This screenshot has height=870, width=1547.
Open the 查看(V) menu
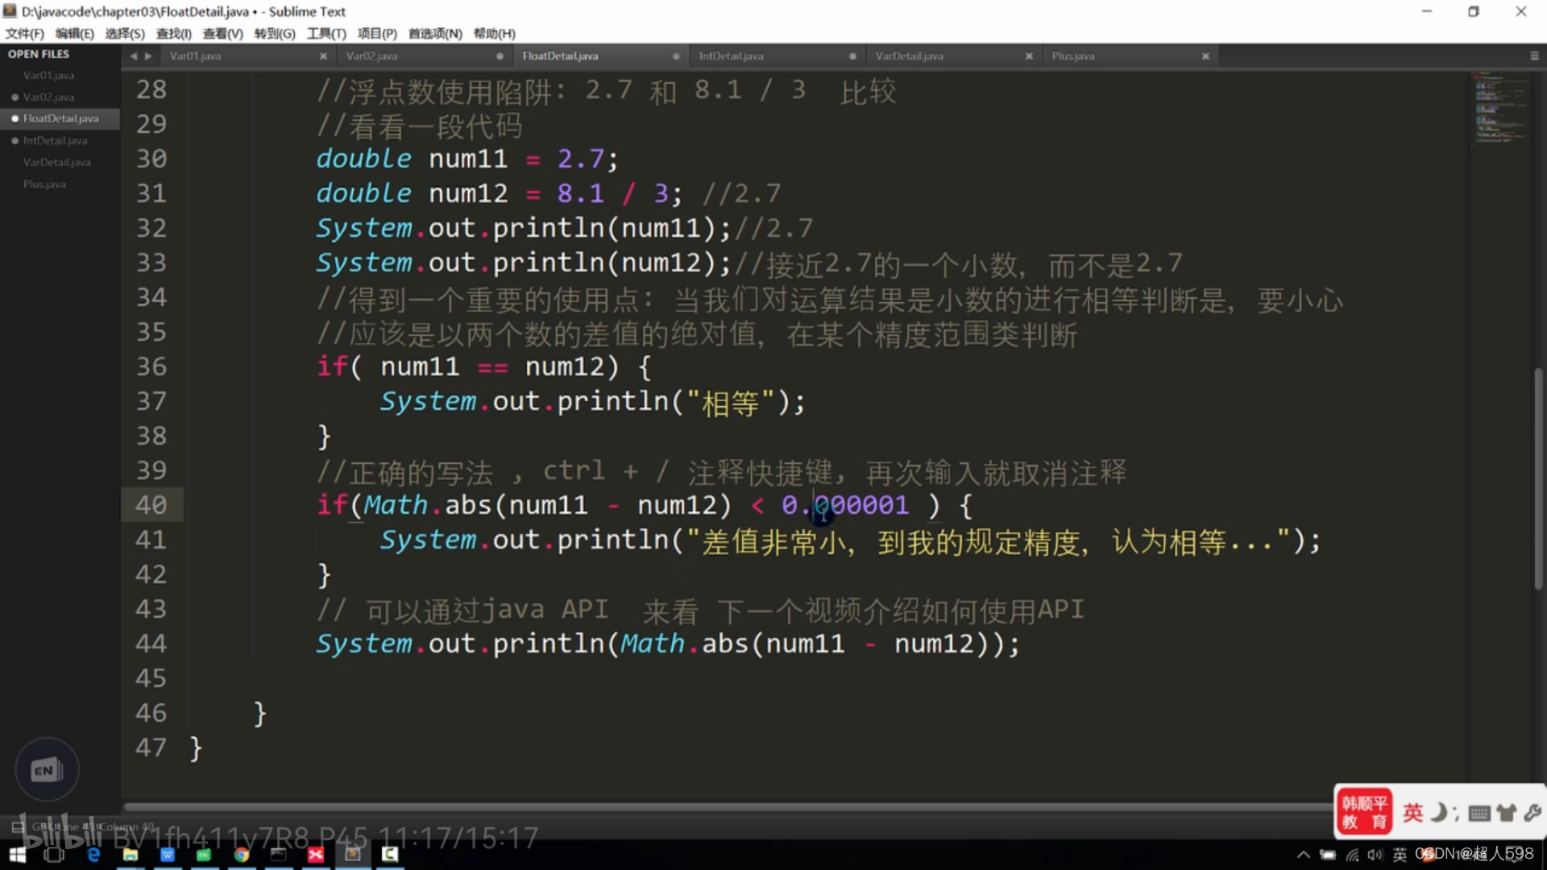222,33
